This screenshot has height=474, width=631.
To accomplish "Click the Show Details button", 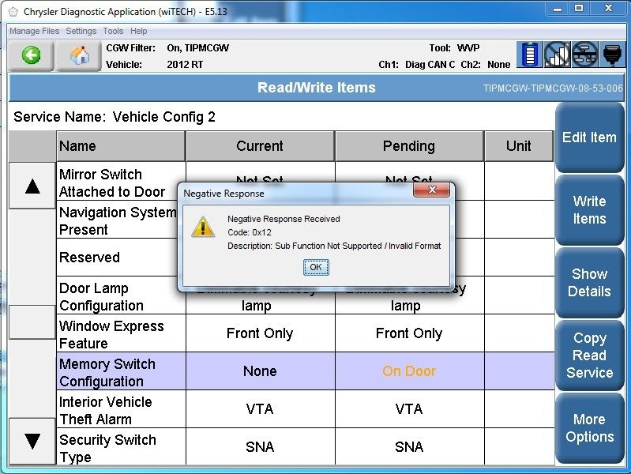I will 589,282.
